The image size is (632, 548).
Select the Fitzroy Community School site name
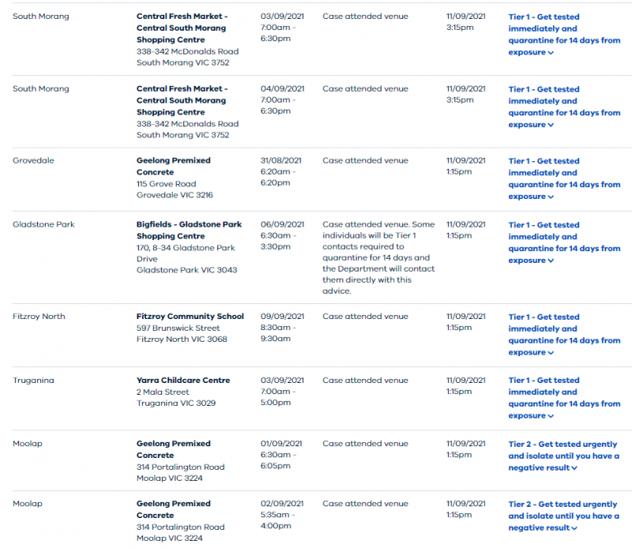(x=190, y=317)
